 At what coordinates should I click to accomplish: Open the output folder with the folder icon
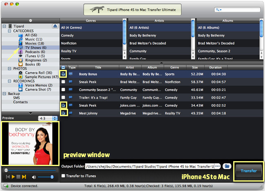tap(227, 166)
